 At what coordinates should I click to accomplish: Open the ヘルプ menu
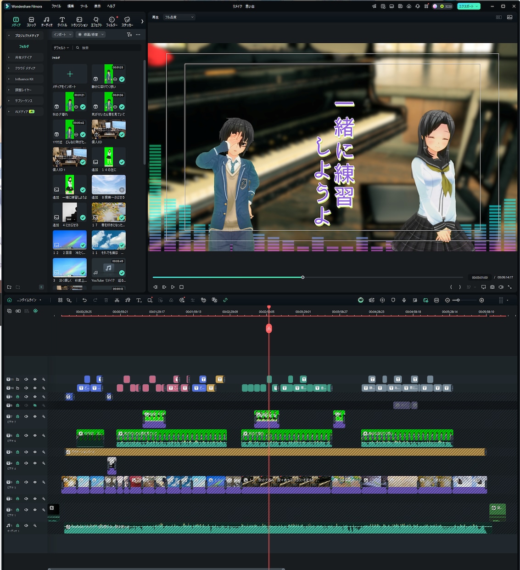click(111, 6)
